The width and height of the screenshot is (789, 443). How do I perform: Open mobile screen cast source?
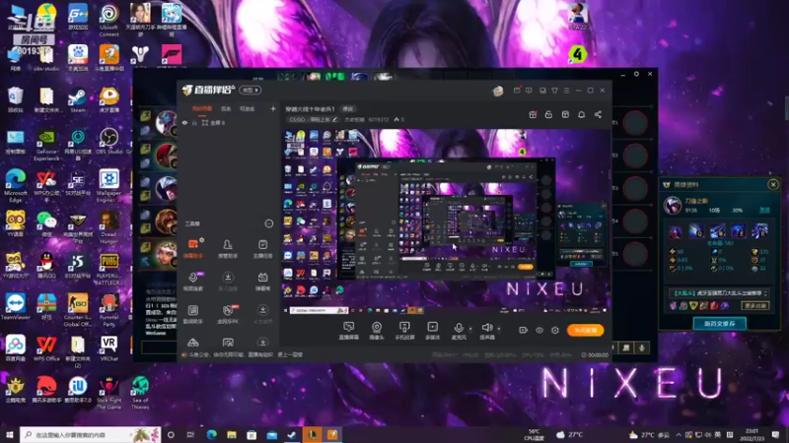[404, 331]
